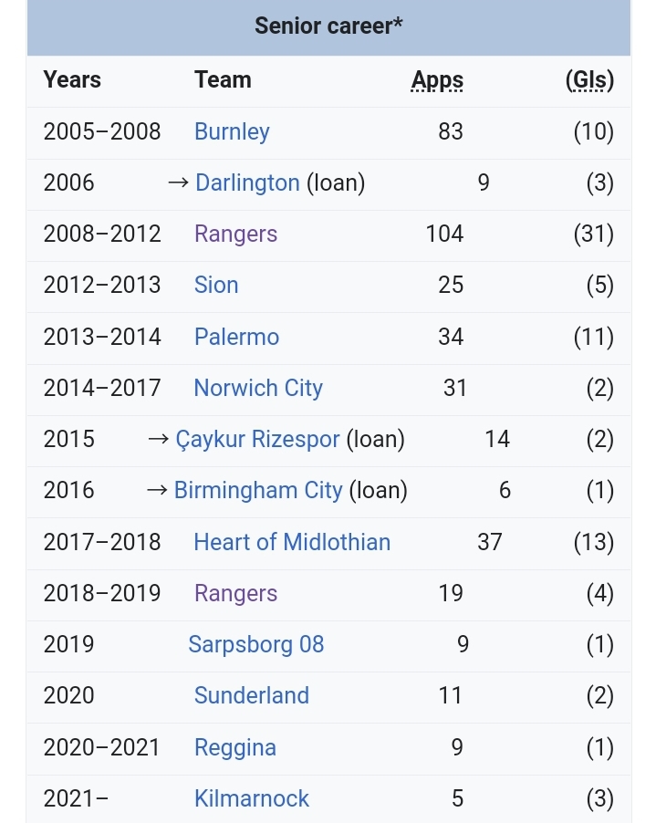Select the Birmingham City link
This screenshot has height=823, width=656.
(258, 490)
